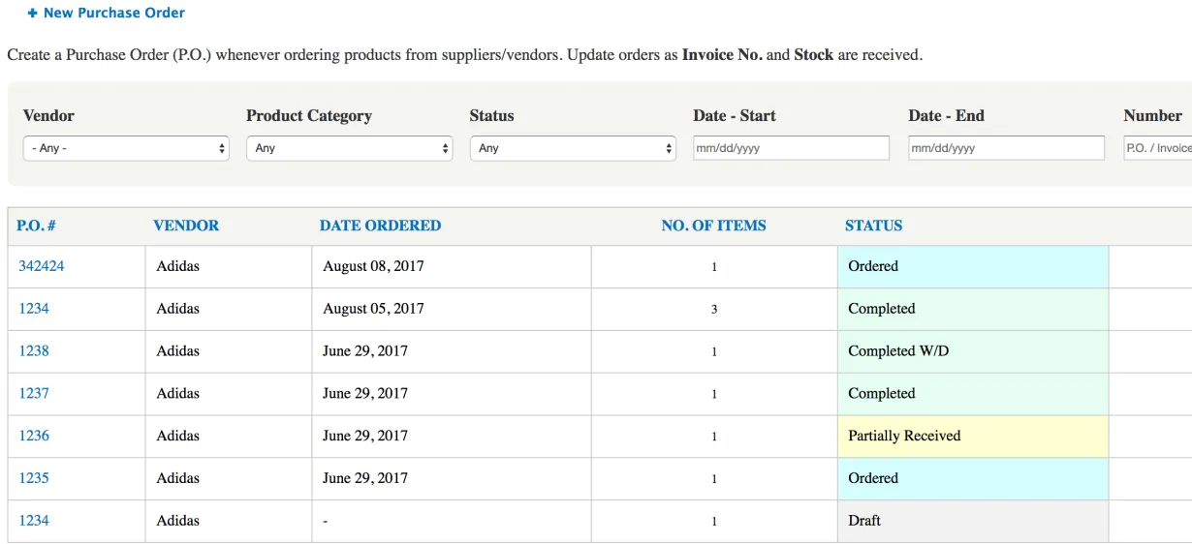Click Completed status for P.O. 1237

[973, 393]
